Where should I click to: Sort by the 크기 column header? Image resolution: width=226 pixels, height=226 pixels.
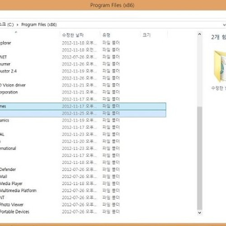(146, 35)
